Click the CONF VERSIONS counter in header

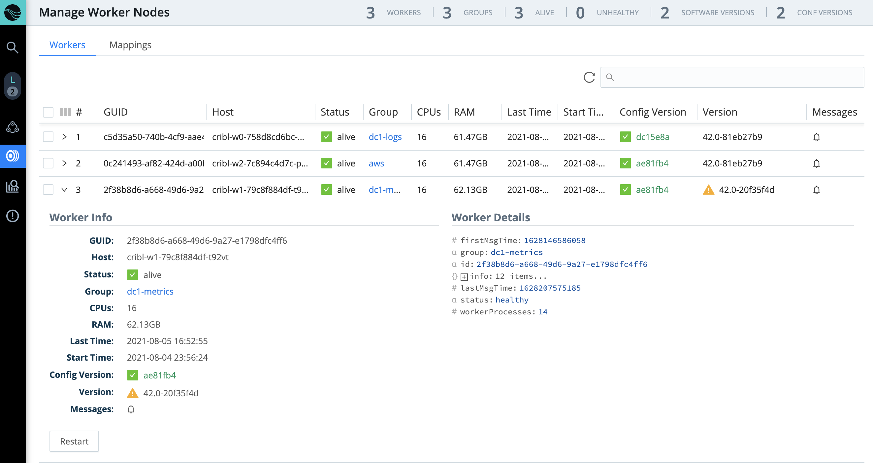click(814, 13)
